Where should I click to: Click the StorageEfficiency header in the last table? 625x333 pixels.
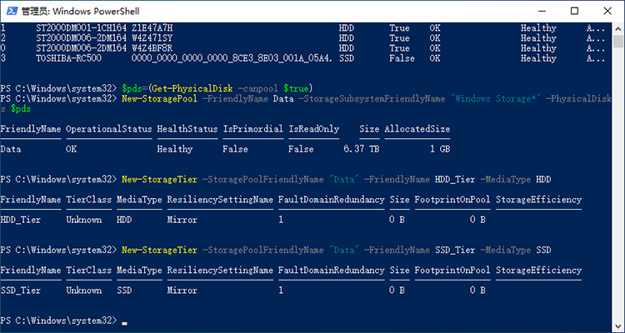pos(538,271)
